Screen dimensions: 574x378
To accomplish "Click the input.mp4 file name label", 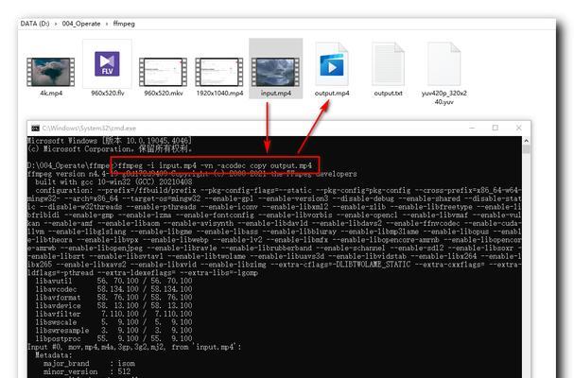I will point(276,94).
